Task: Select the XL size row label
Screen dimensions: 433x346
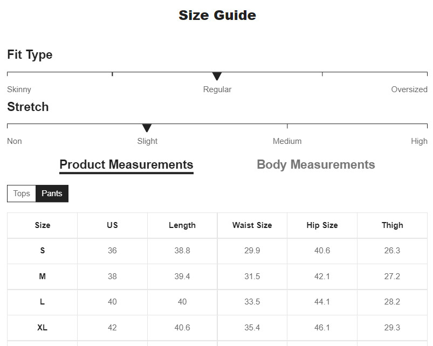Action: (x=43, y=328)
